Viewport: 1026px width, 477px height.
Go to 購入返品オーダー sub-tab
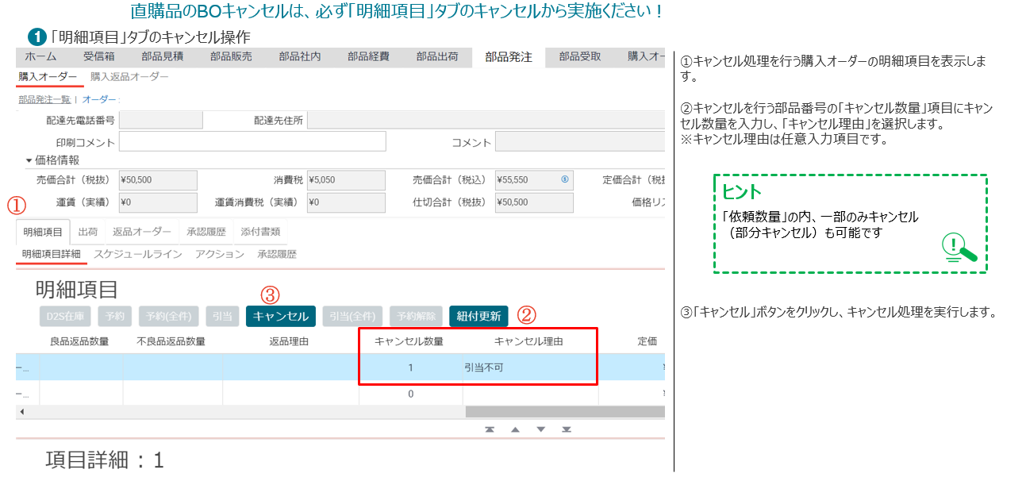pyautogui.click(x=129, y=77)
